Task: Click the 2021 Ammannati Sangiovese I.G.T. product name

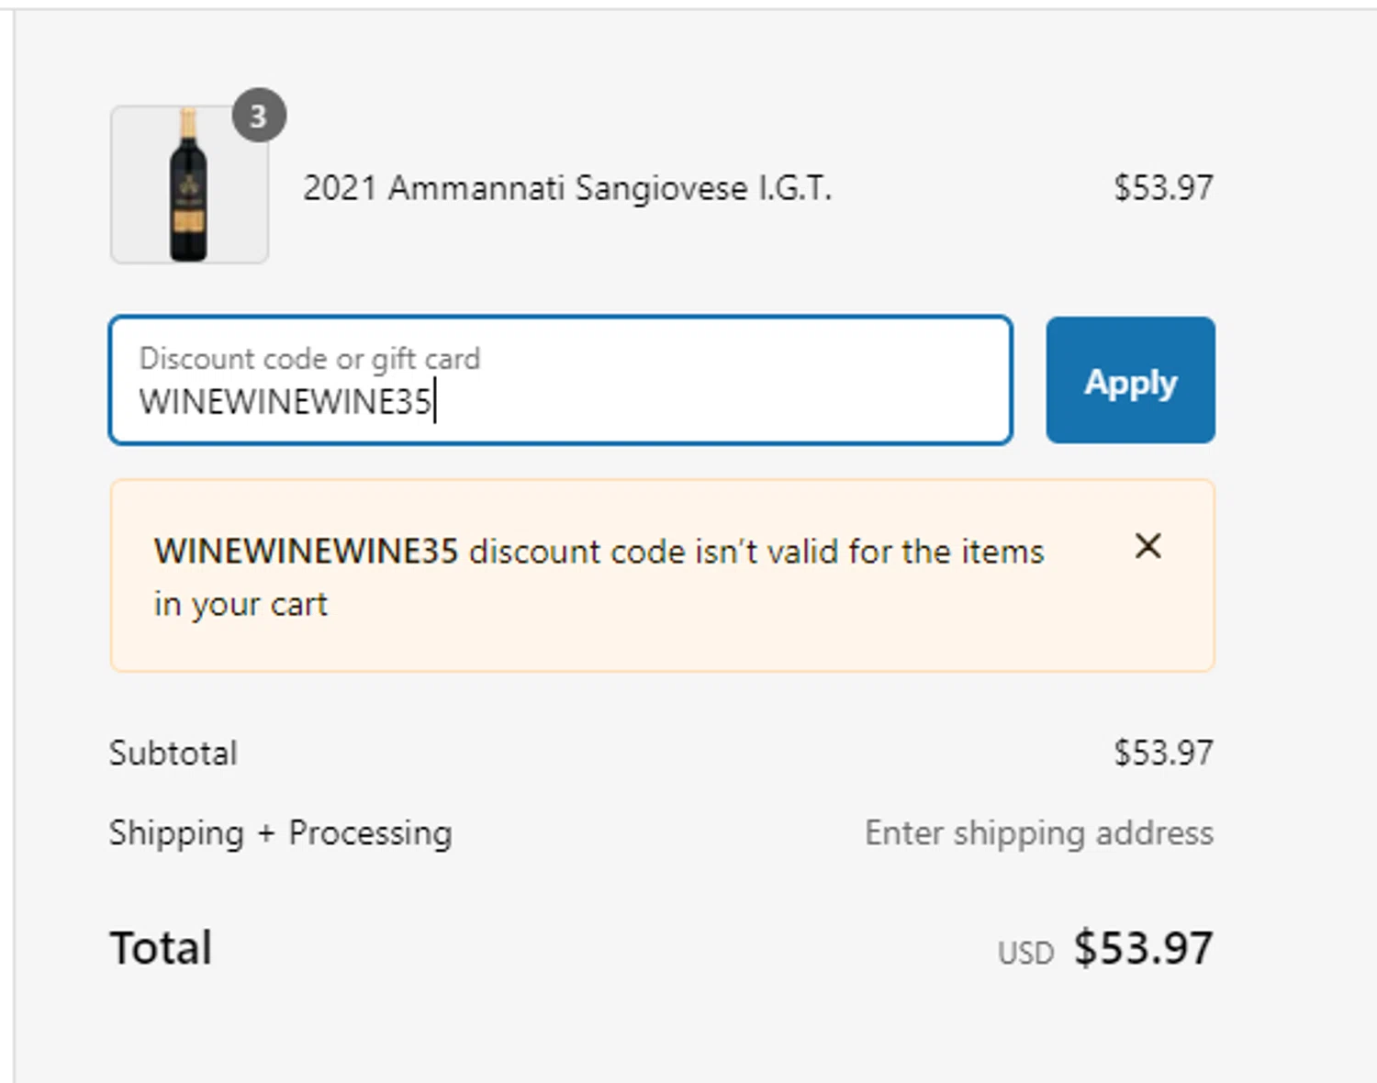Action: 567,188
